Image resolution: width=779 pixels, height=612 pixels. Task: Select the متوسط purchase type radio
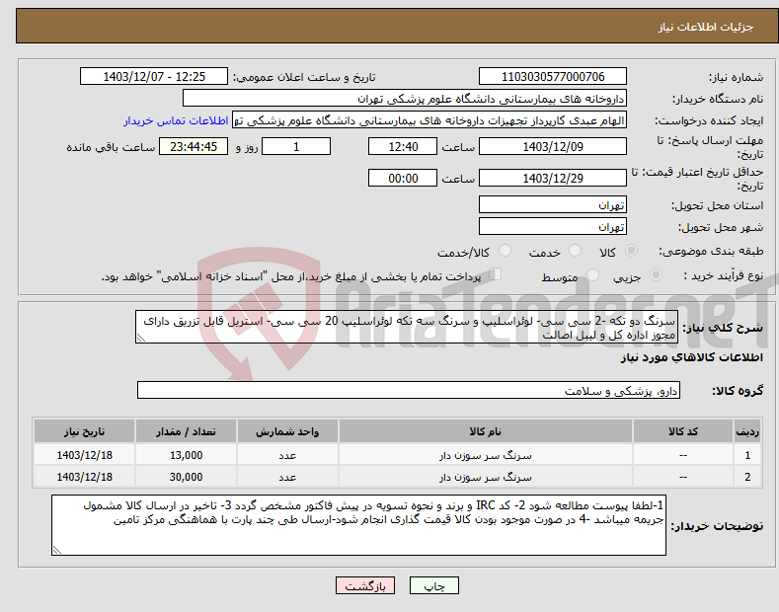pos(592,274)
